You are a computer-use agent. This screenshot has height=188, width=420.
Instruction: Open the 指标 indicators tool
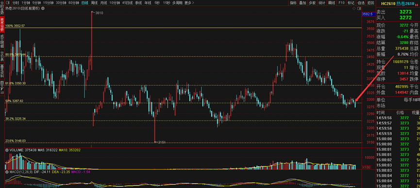coord(293,3)
